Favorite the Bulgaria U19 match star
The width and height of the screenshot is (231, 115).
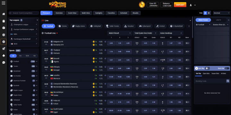coord(105,42)
